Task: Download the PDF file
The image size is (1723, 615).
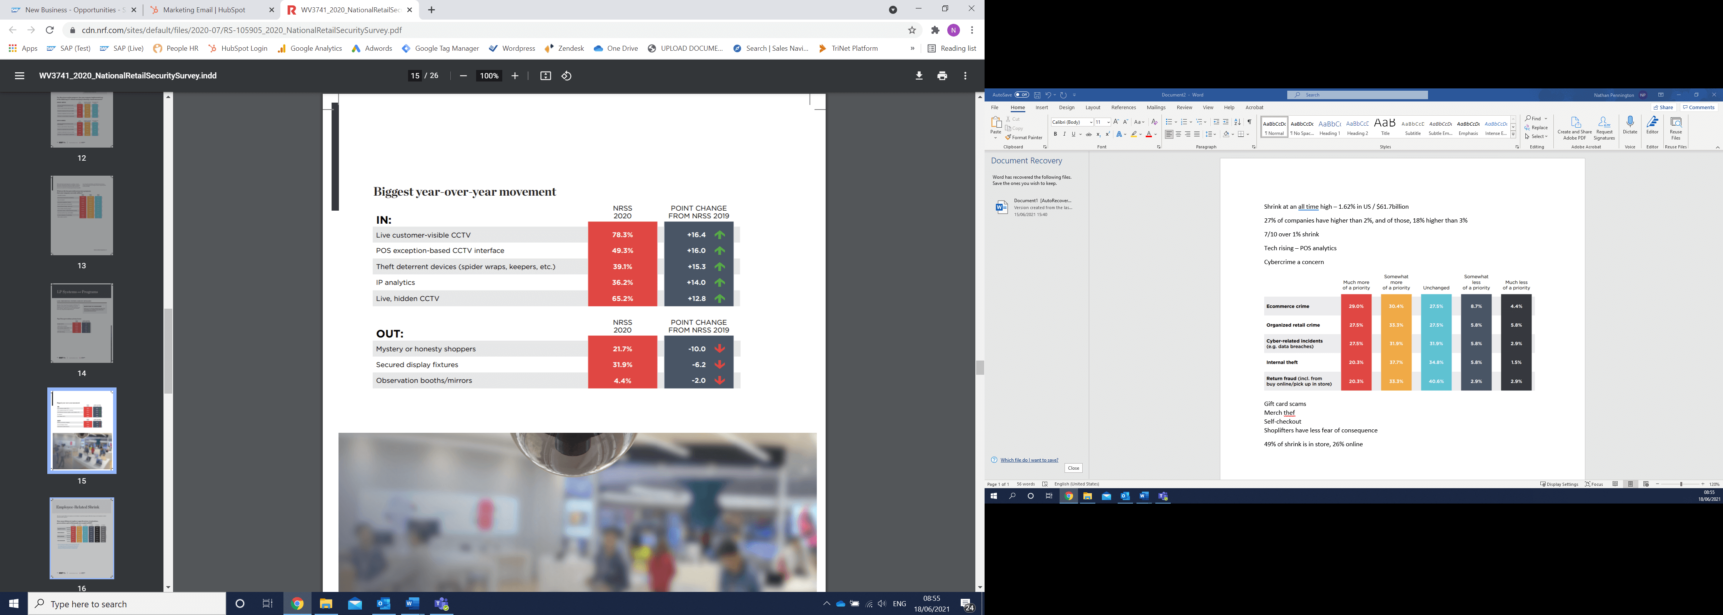Action: coord(919,76)
